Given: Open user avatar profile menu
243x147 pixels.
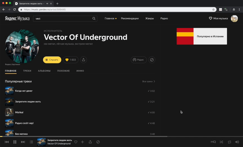Looking at the screenshot, I should coord(234,19).
